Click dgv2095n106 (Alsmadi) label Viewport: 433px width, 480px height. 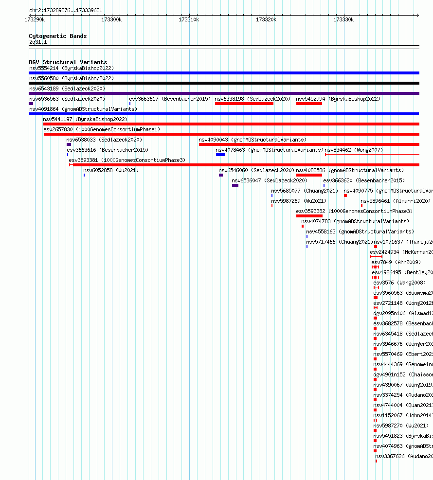[x=403, y=313]
